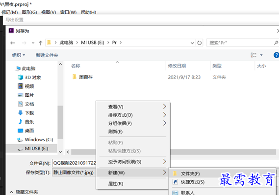Open 视图(V) menu in Premiere
Screen dimensions: 279x195
(49, 12)
